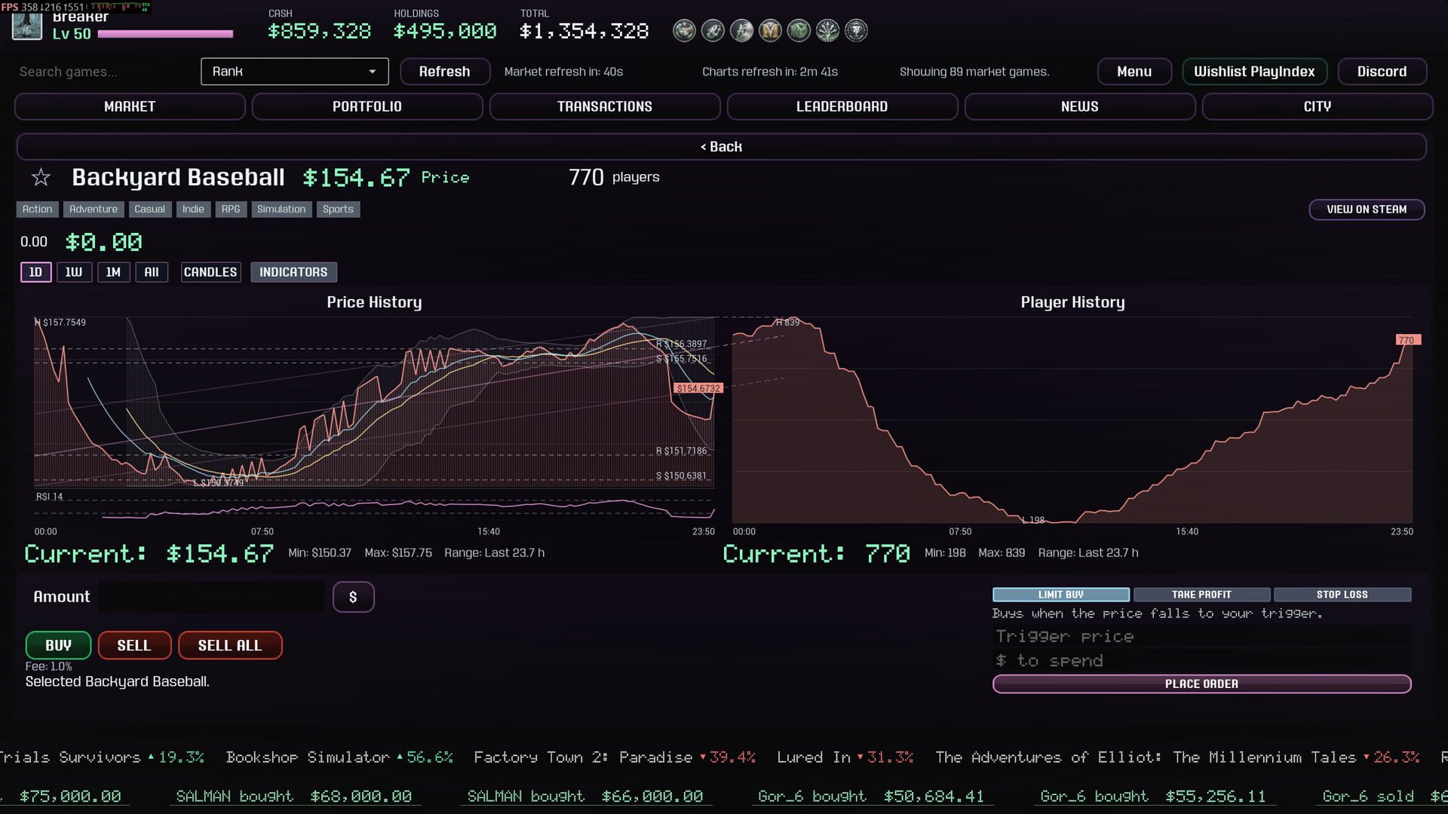Open the player avatar profile picture
Image resolution: width=1448 pixels, height=814 pixels.
click(27, 26)
